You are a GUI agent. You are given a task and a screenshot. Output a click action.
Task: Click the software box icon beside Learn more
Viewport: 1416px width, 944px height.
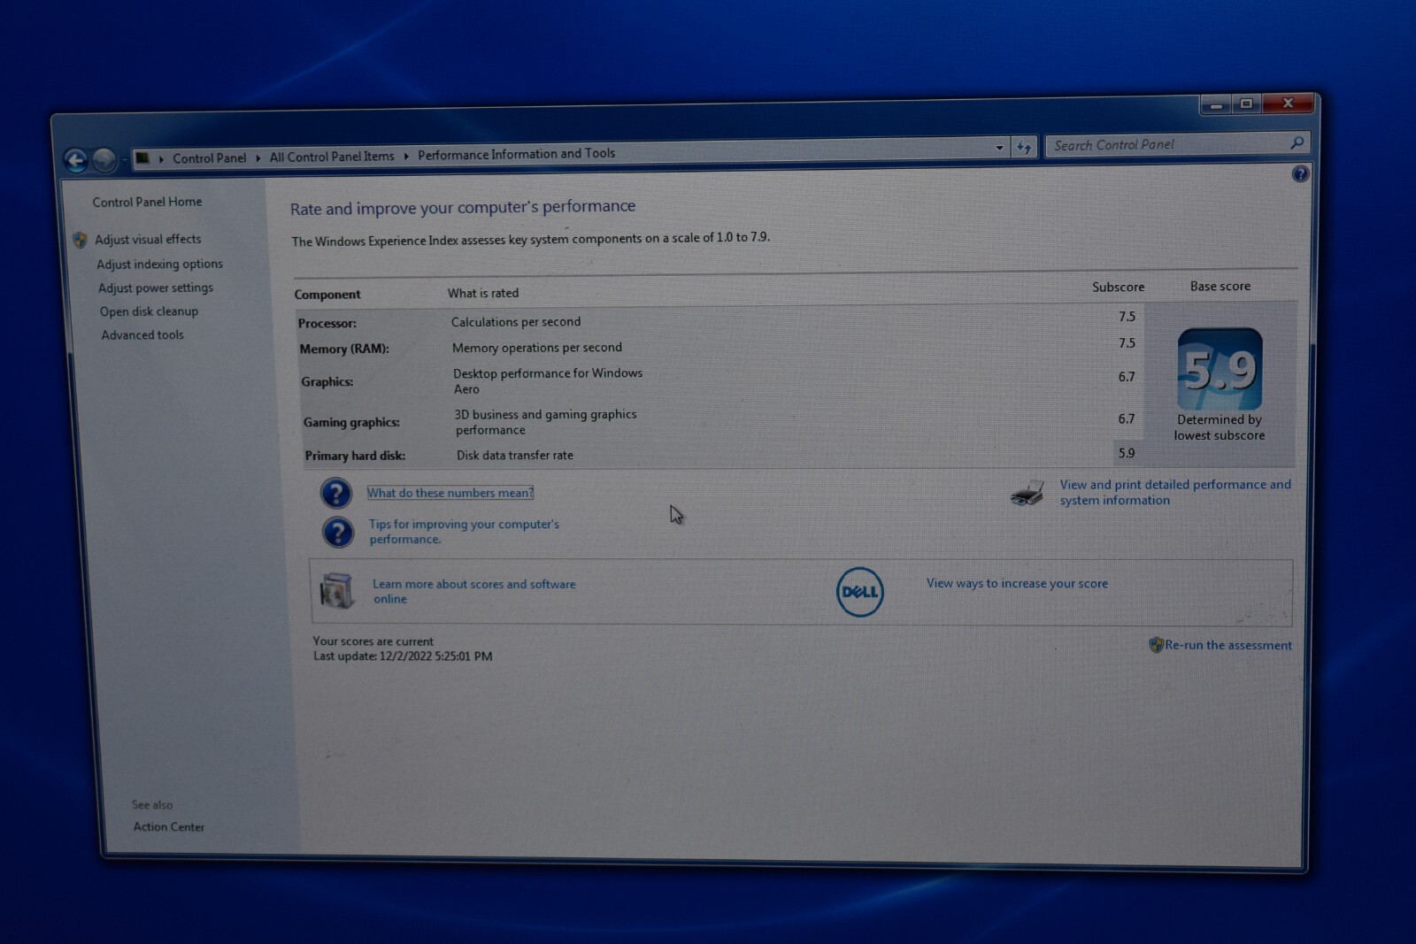(x=337, y=591)
